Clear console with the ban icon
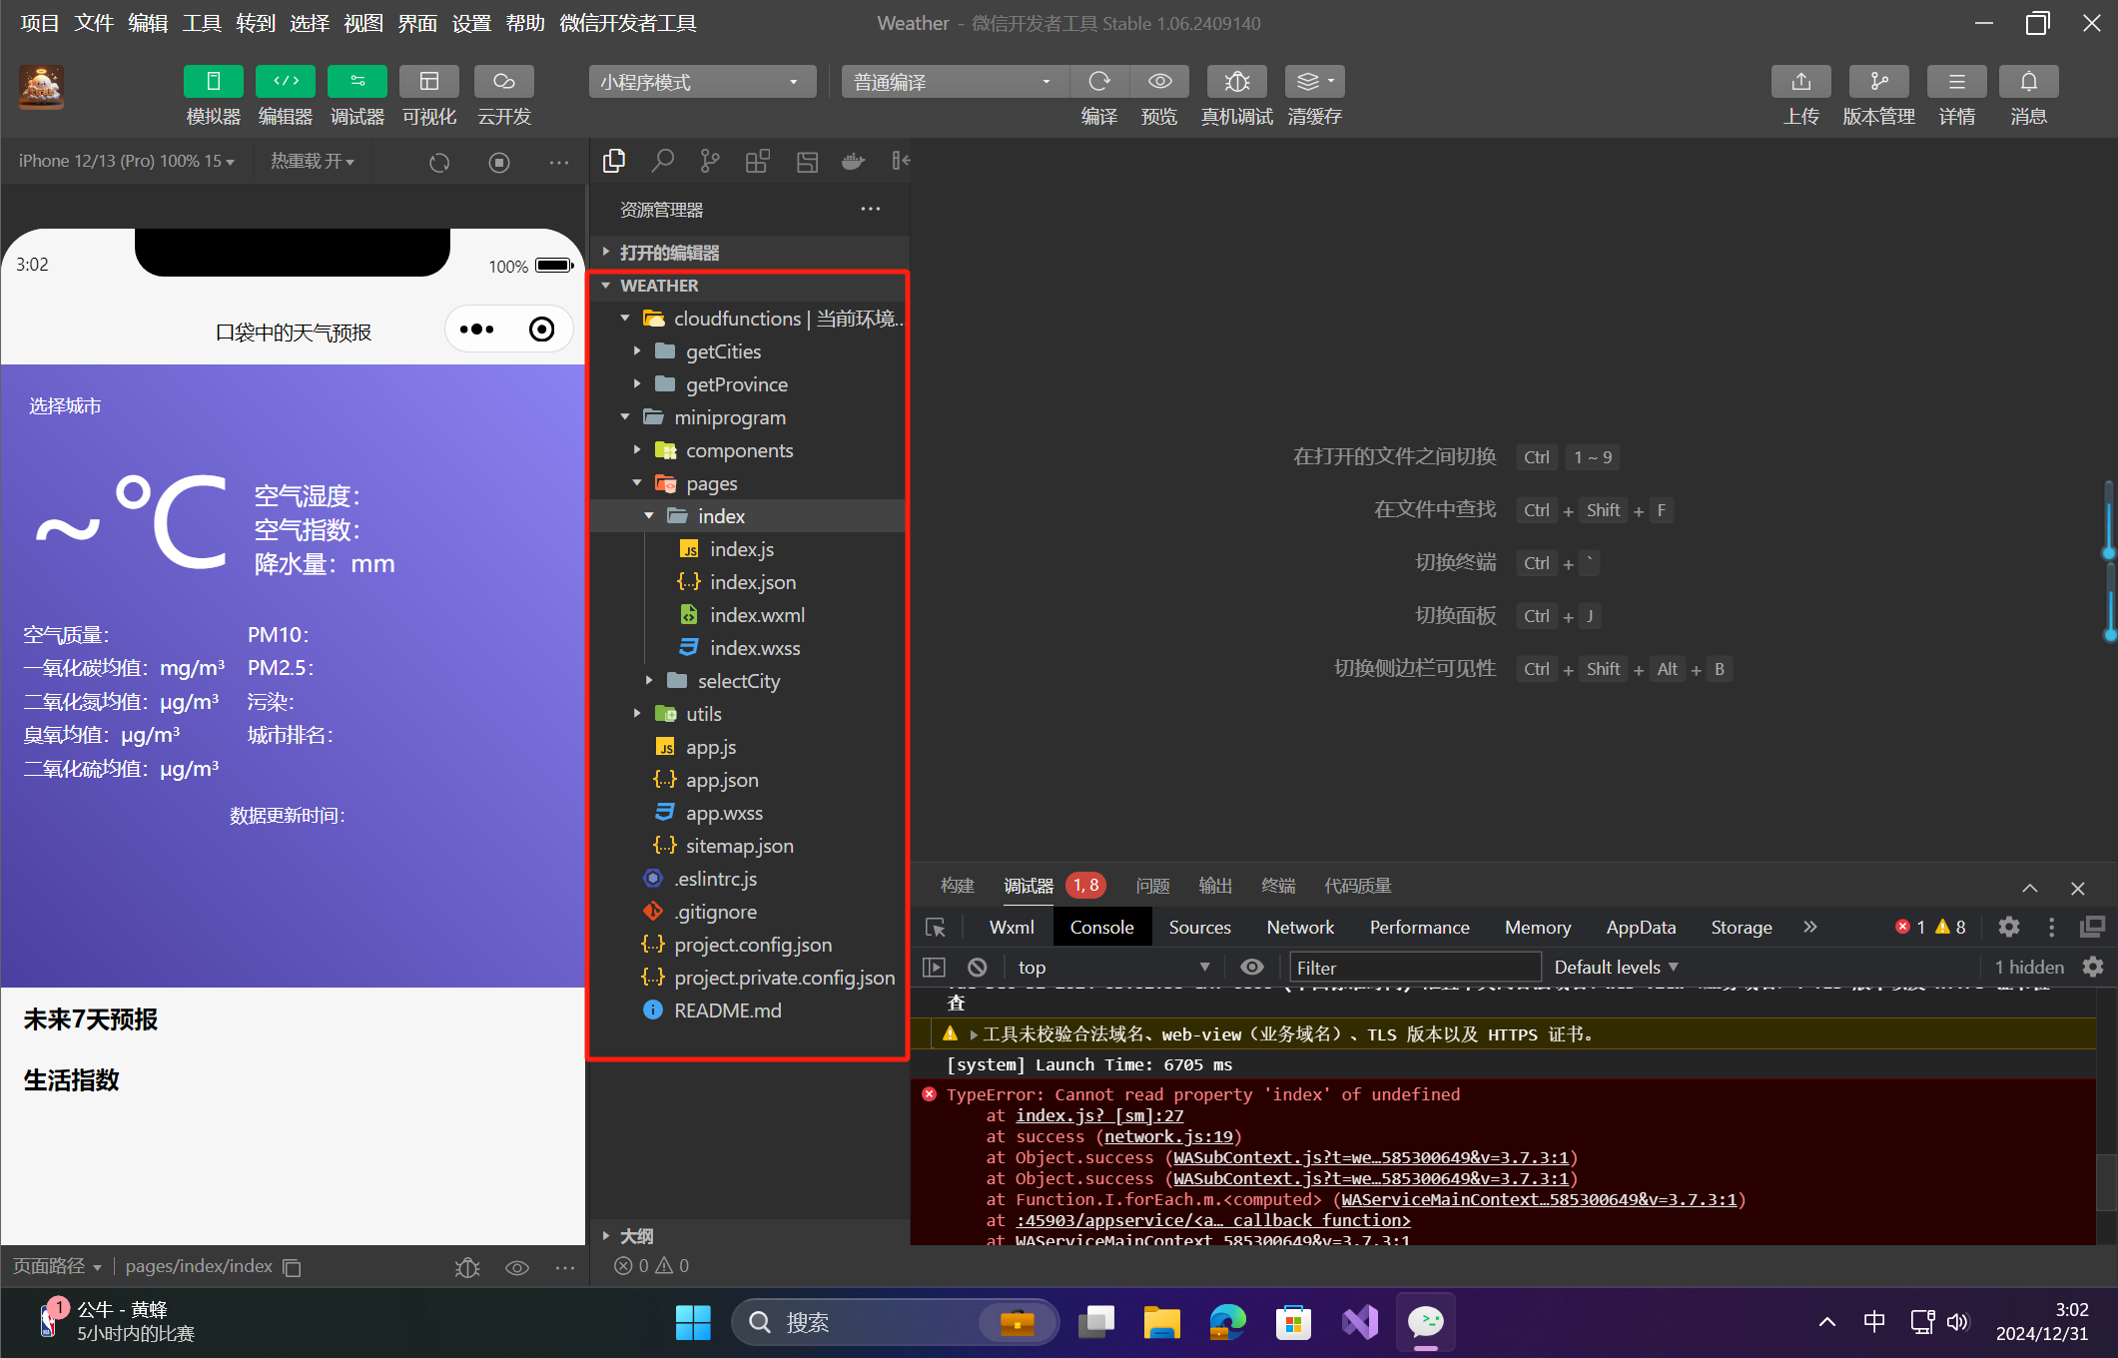The height and width of the screenshot is (1358, 2118). [x=978, y=967]
